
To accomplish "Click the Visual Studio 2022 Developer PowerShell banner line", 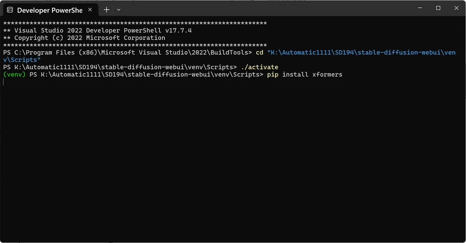I will coord(97,31).
